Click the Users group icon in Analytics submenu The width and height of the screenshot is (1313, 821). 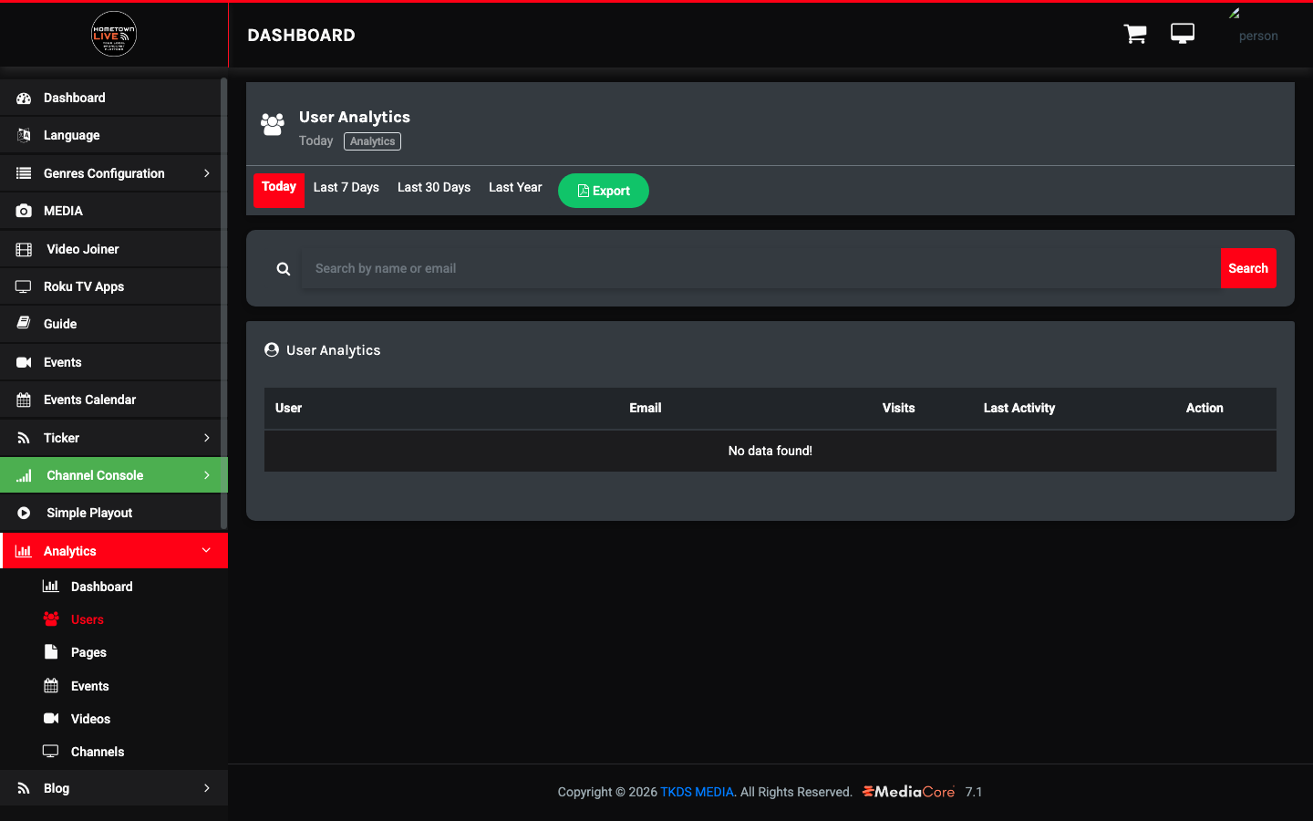[51, 619]
